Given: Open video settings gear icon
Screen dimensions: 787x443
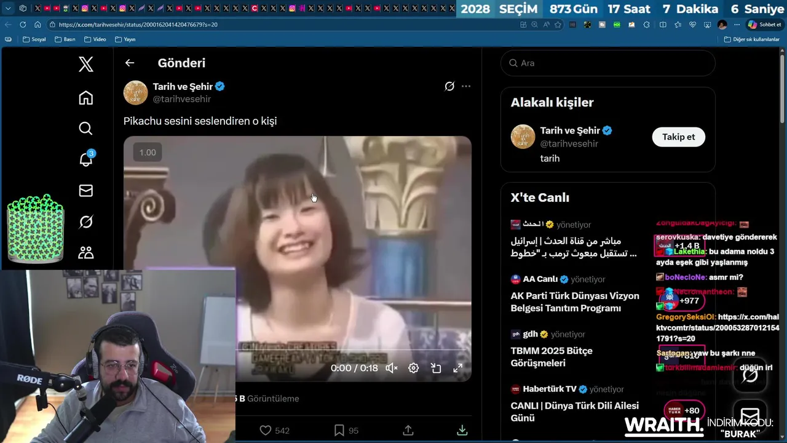Looking at the screenshot, I should [413, 368].
